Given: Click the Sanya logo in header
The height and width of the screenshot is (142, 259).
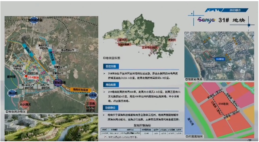Looking at the screenshot, I should coord(206,20).
